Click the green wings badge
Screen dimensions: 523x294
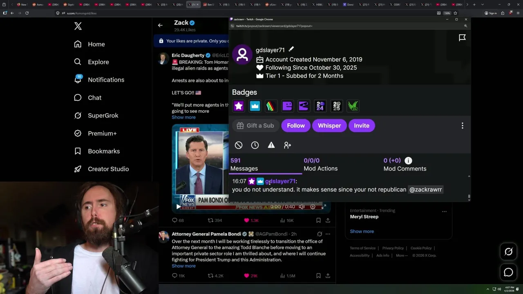(x=353, y=106)
